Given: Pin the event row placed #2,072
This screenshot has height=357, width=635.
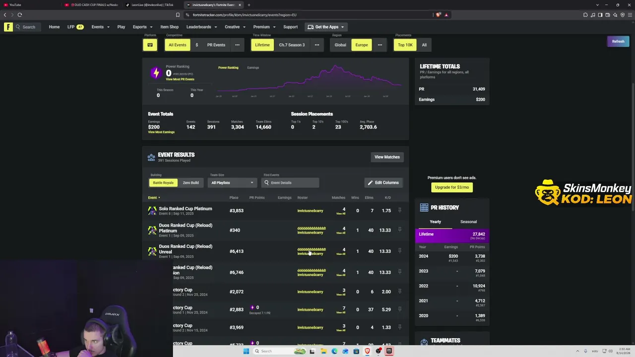Looking at the screenshot, I should (x=399, y=292).
